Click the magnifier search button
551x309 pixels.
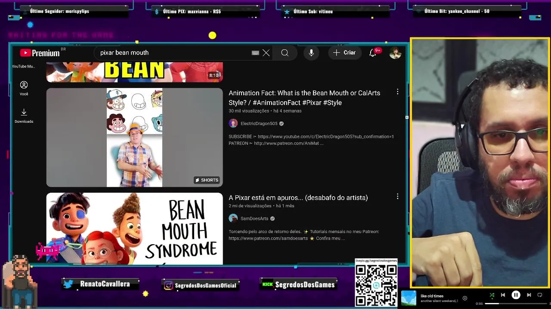[x=285, y=53]
